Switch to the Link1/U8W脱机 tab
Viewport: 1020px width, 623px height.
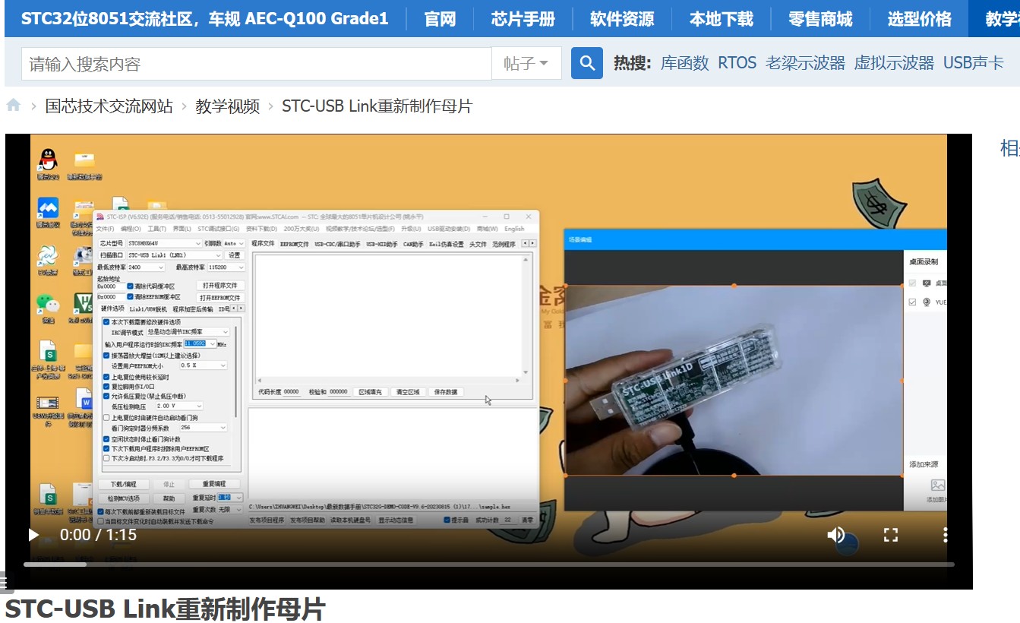pyautogui.click(x=148, y=309)
